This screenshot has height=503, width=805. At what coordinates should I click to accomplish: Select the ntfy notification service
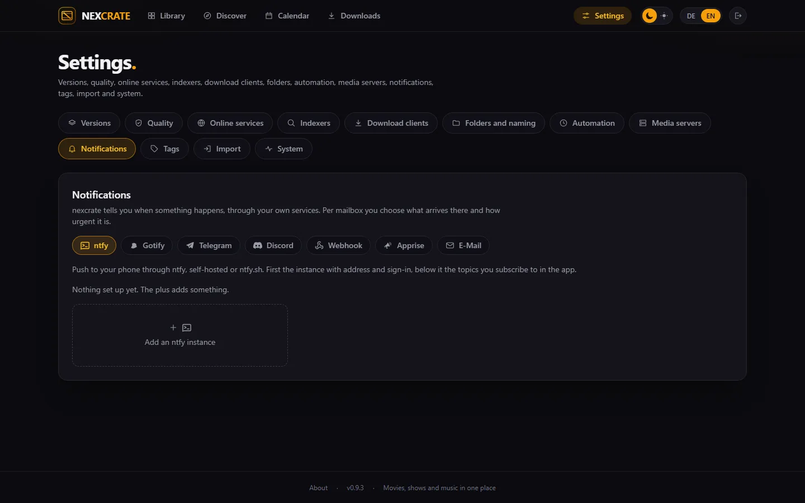pyautogui.click(x=94, y=245)
